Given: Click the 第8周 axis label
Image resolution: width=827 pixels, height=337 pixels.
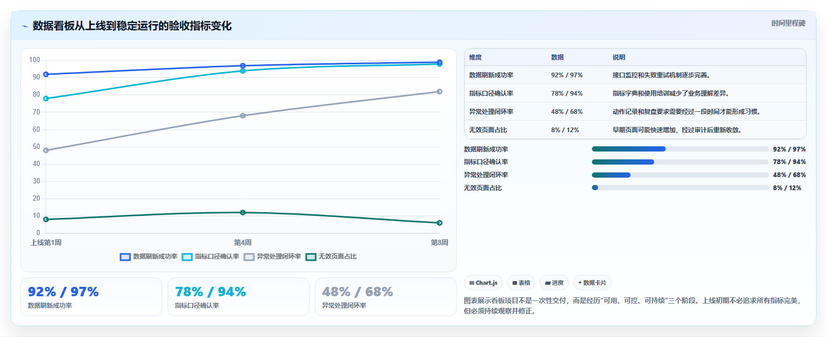Looking at the screenshot, I should tap(439, 242).
